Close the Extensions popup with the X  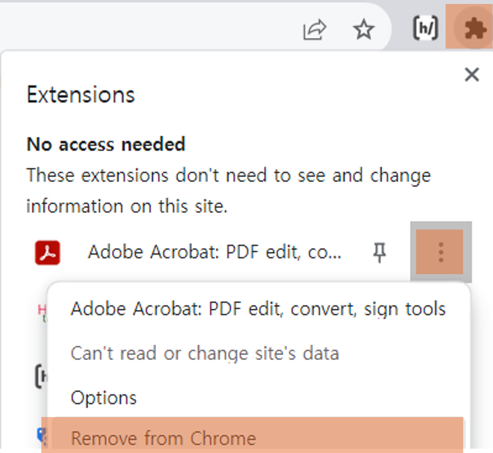[x=472, y=75]
